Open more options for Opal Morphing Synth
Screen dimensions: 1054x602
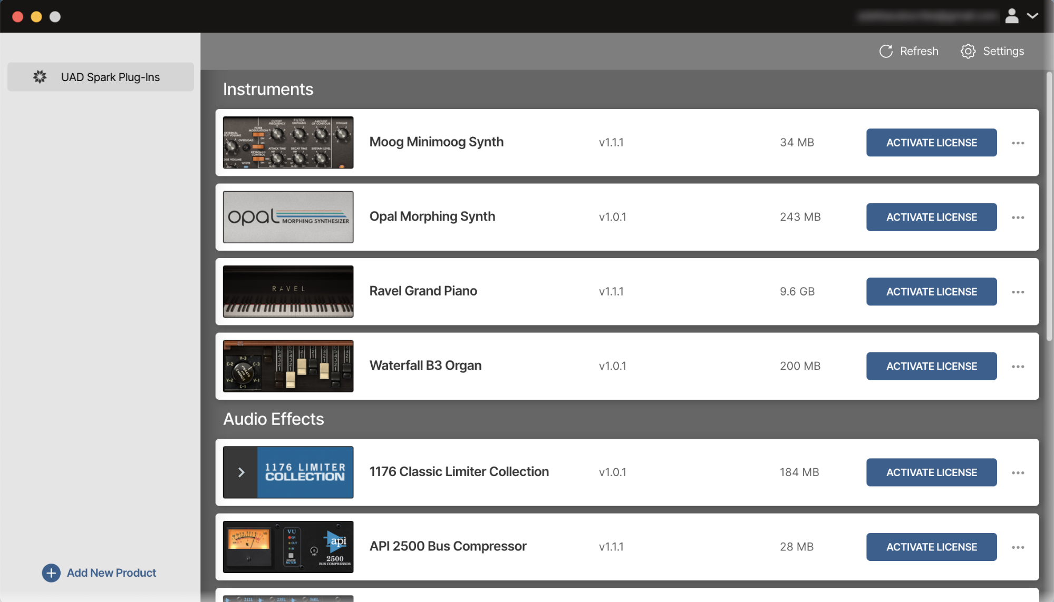pyautogui.click(x=1018, y=217)
